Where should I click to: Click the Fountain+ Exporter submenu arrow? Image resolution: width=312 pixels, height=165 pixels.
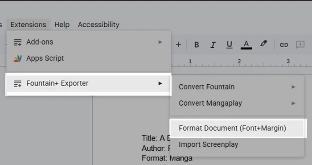[x=160, y=83]
